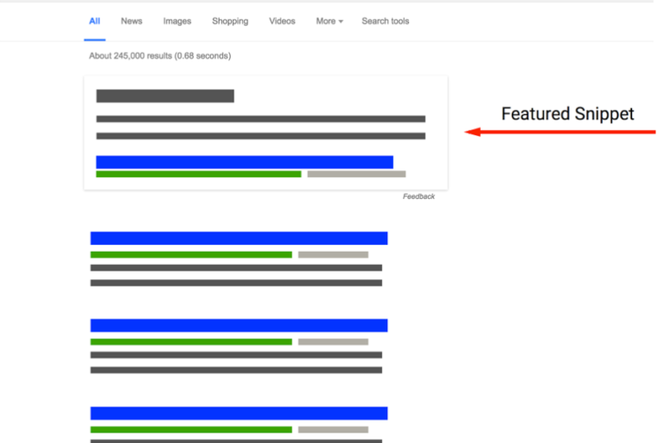Open the first organic result's blue title
This screenshot has width=664, height=443.
tap(239, 238)
